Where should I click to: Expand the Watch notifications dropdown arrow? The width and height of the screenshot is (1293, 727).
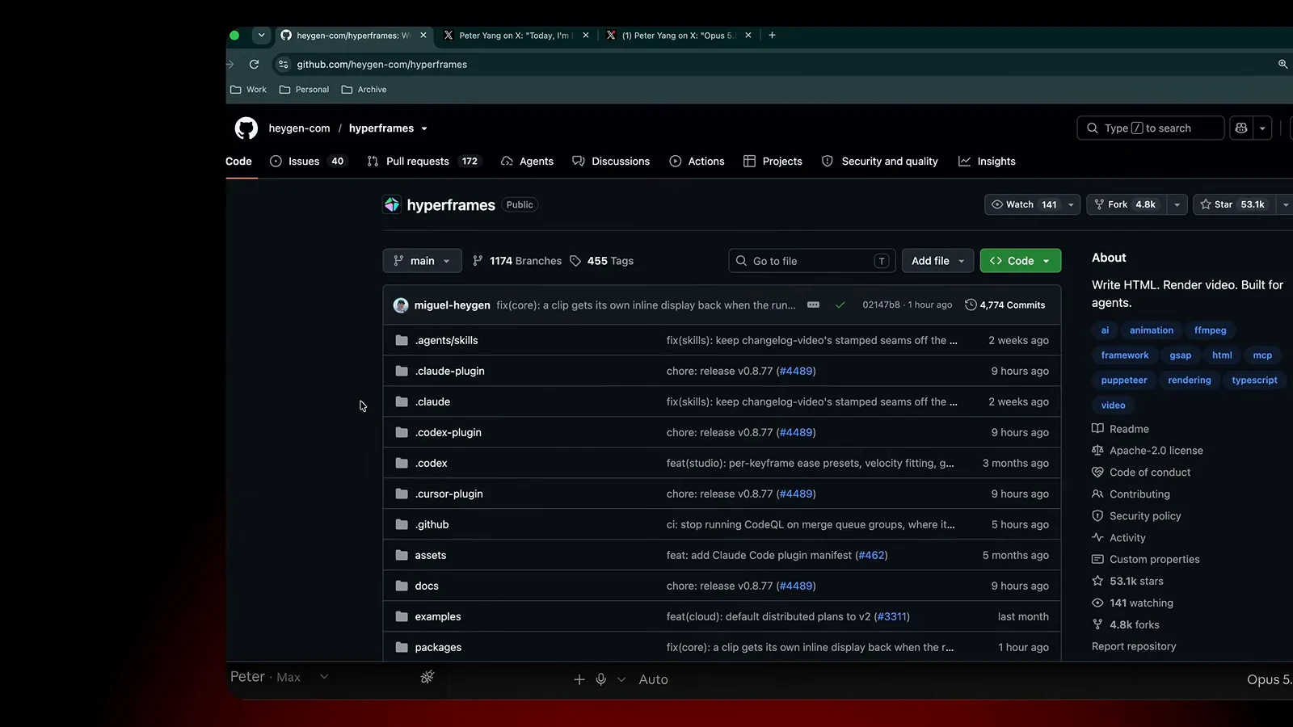pos(1071,205)
